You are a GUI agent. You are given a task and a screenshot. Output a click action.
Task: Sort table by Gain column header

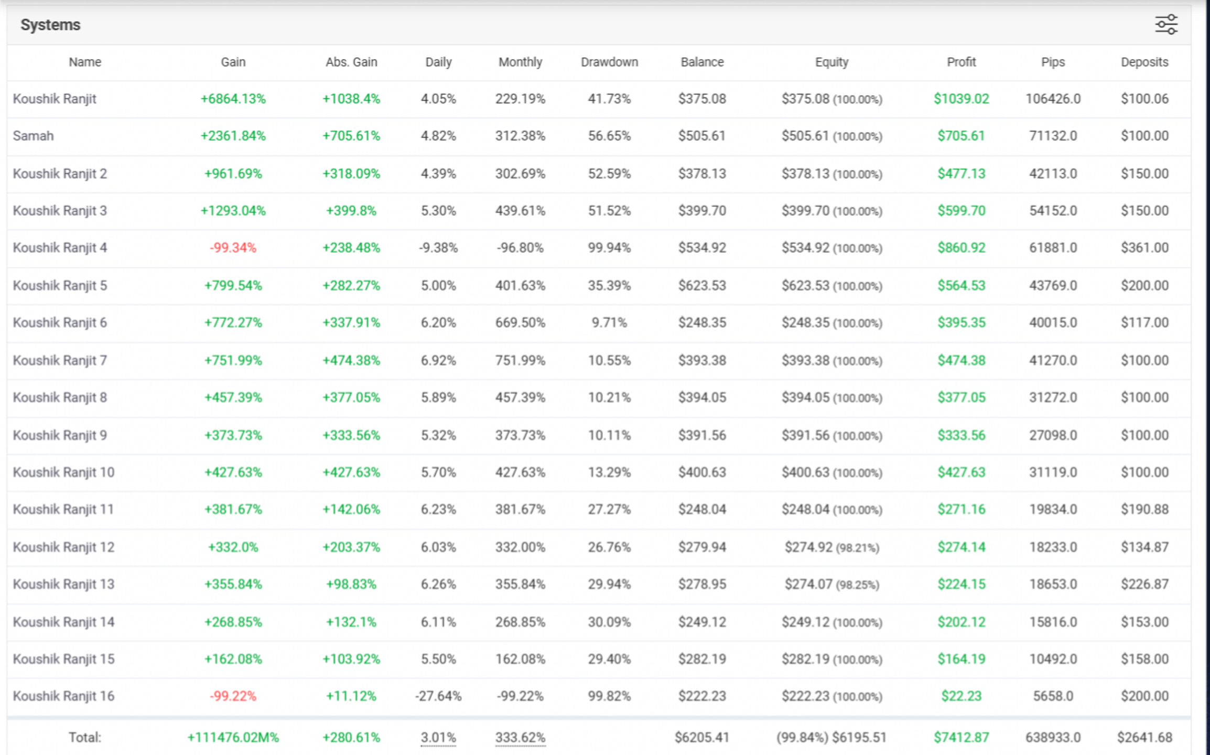[x=233, y=62]
